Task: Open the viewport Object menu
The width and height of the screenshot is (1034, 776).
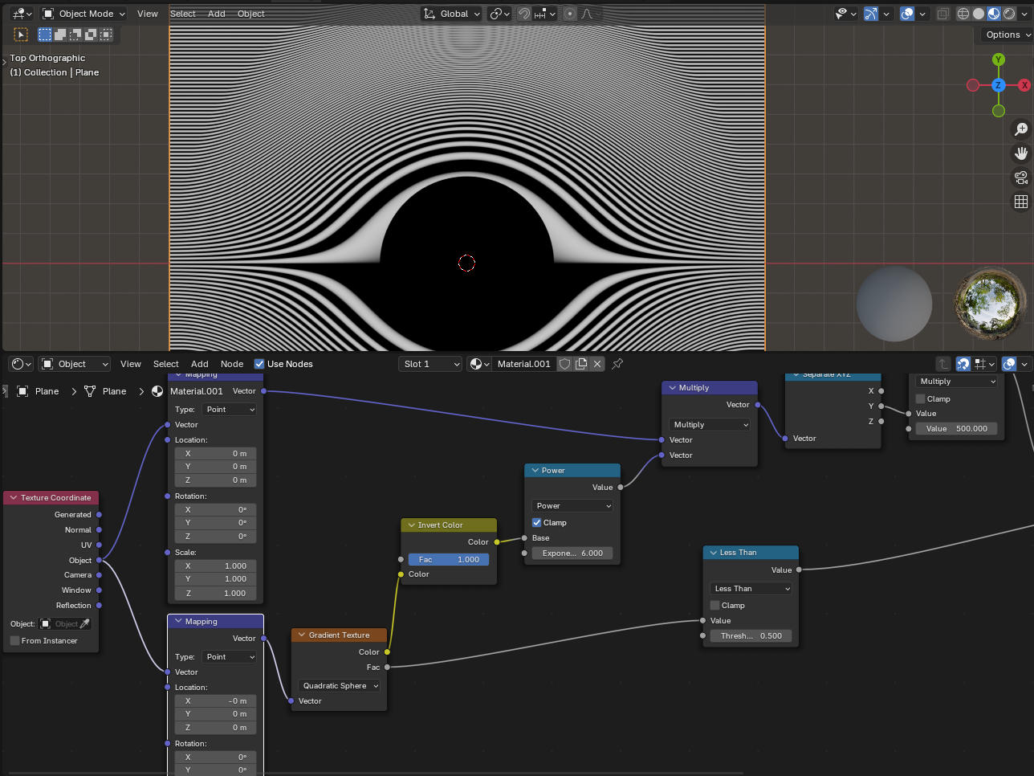Action: coord(251,14)
